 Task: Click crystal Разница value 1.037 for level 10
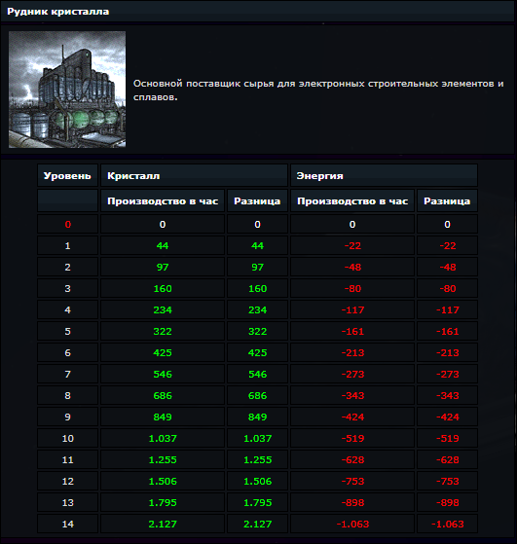(257, 439)
